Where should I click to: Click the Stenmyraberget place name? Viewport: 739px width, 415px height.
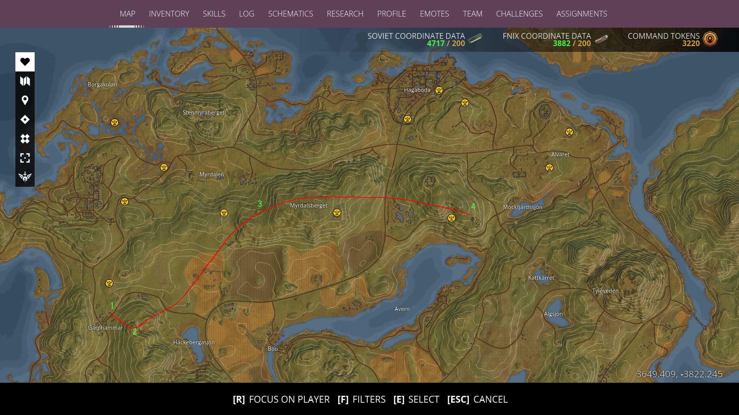tap(204, 113)
